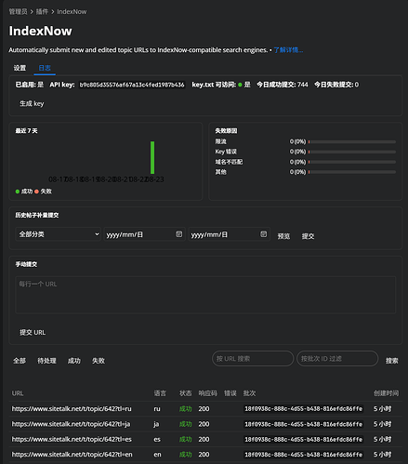Image resolution: width=408 pixels, height=464 pixels.
Task: Open the end date calendar picker icon
Action: click(263, 234)
